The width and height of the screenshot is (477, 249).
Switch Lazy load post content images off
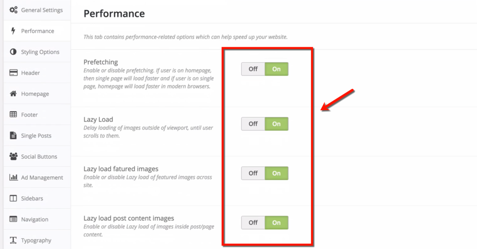(253, 222)
